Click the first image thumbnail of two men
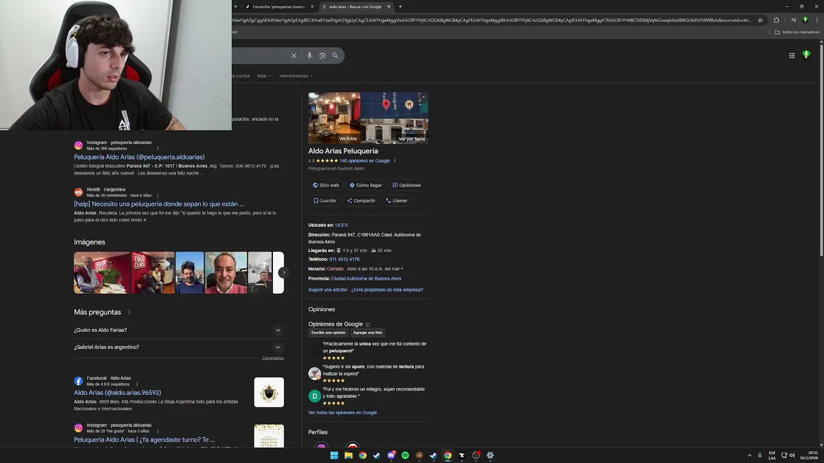This screenshot has height=463, width=824. pos(102,273)
